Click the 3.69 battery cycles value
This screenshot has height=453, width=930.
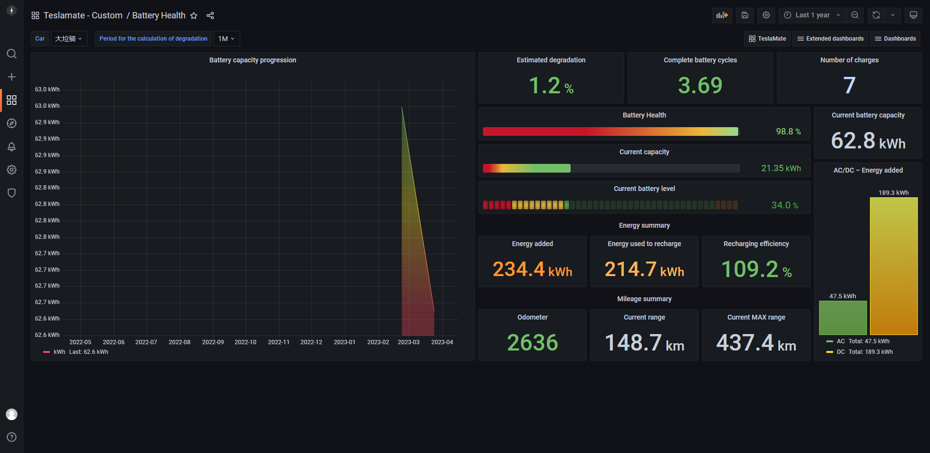click(700, 86)
